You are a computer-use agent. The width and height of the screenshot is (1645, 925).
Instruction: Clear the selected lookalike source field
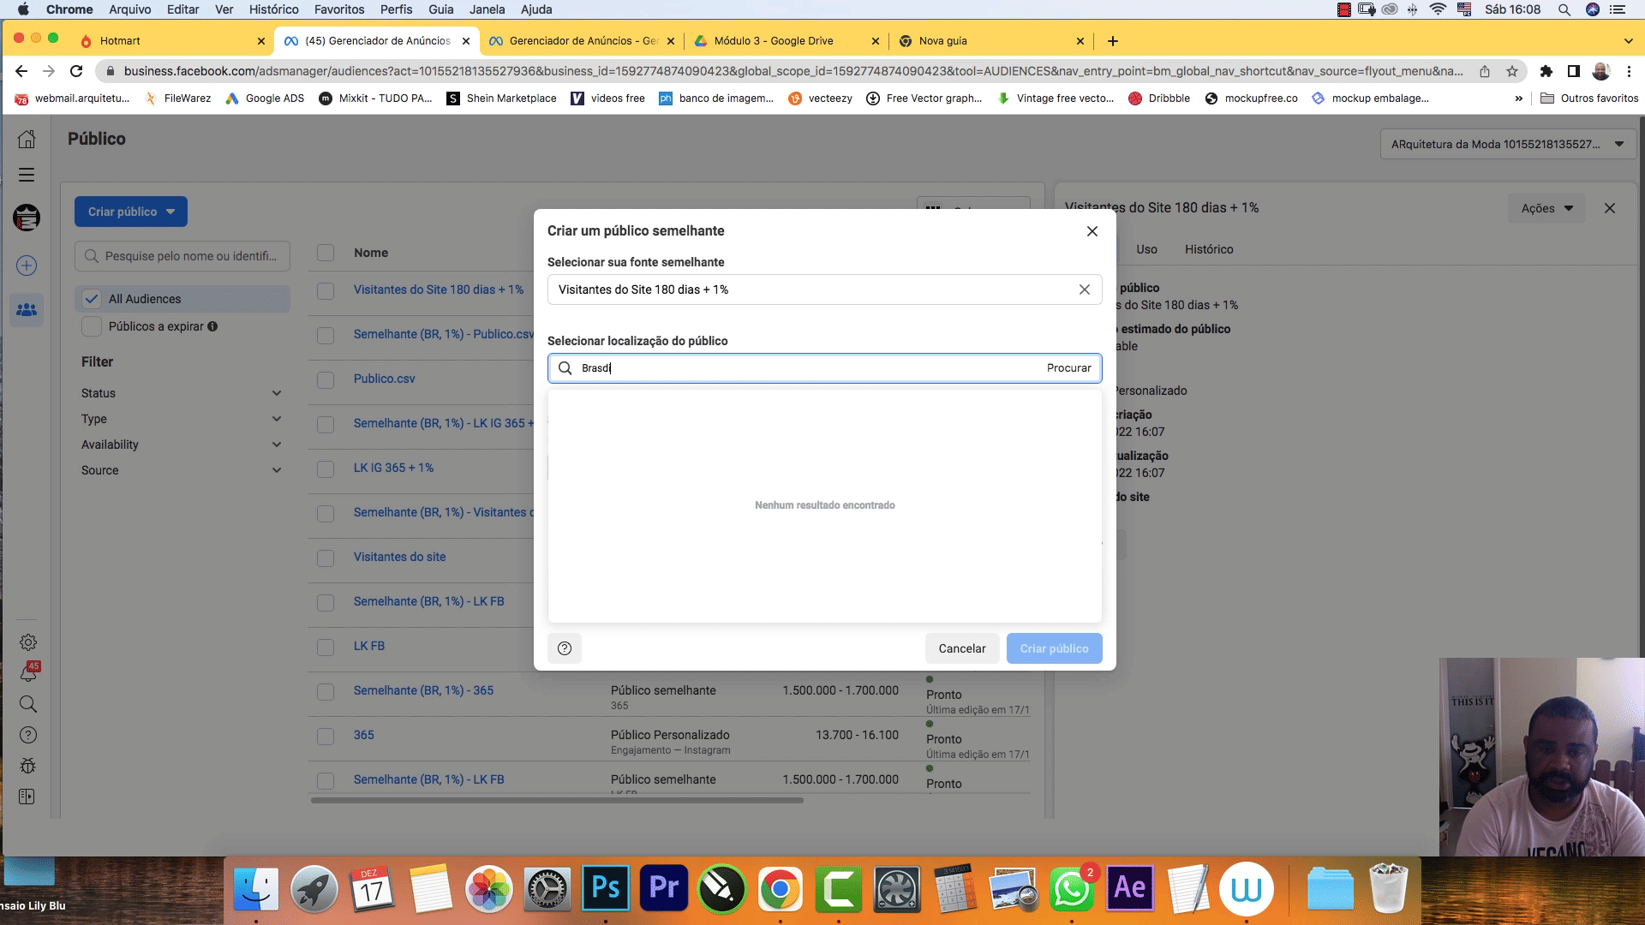[x=1085, y=289]
